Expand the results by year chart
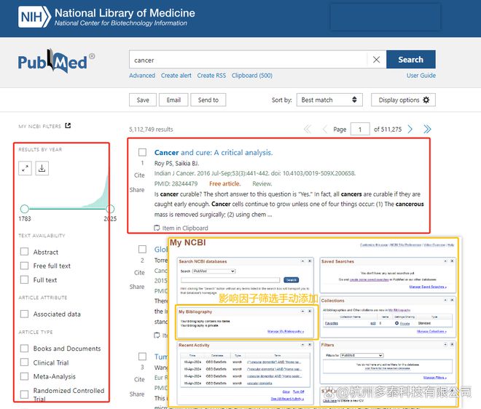Image resolution: width=481 pixels, height=409 pixels. click(25, 168)
